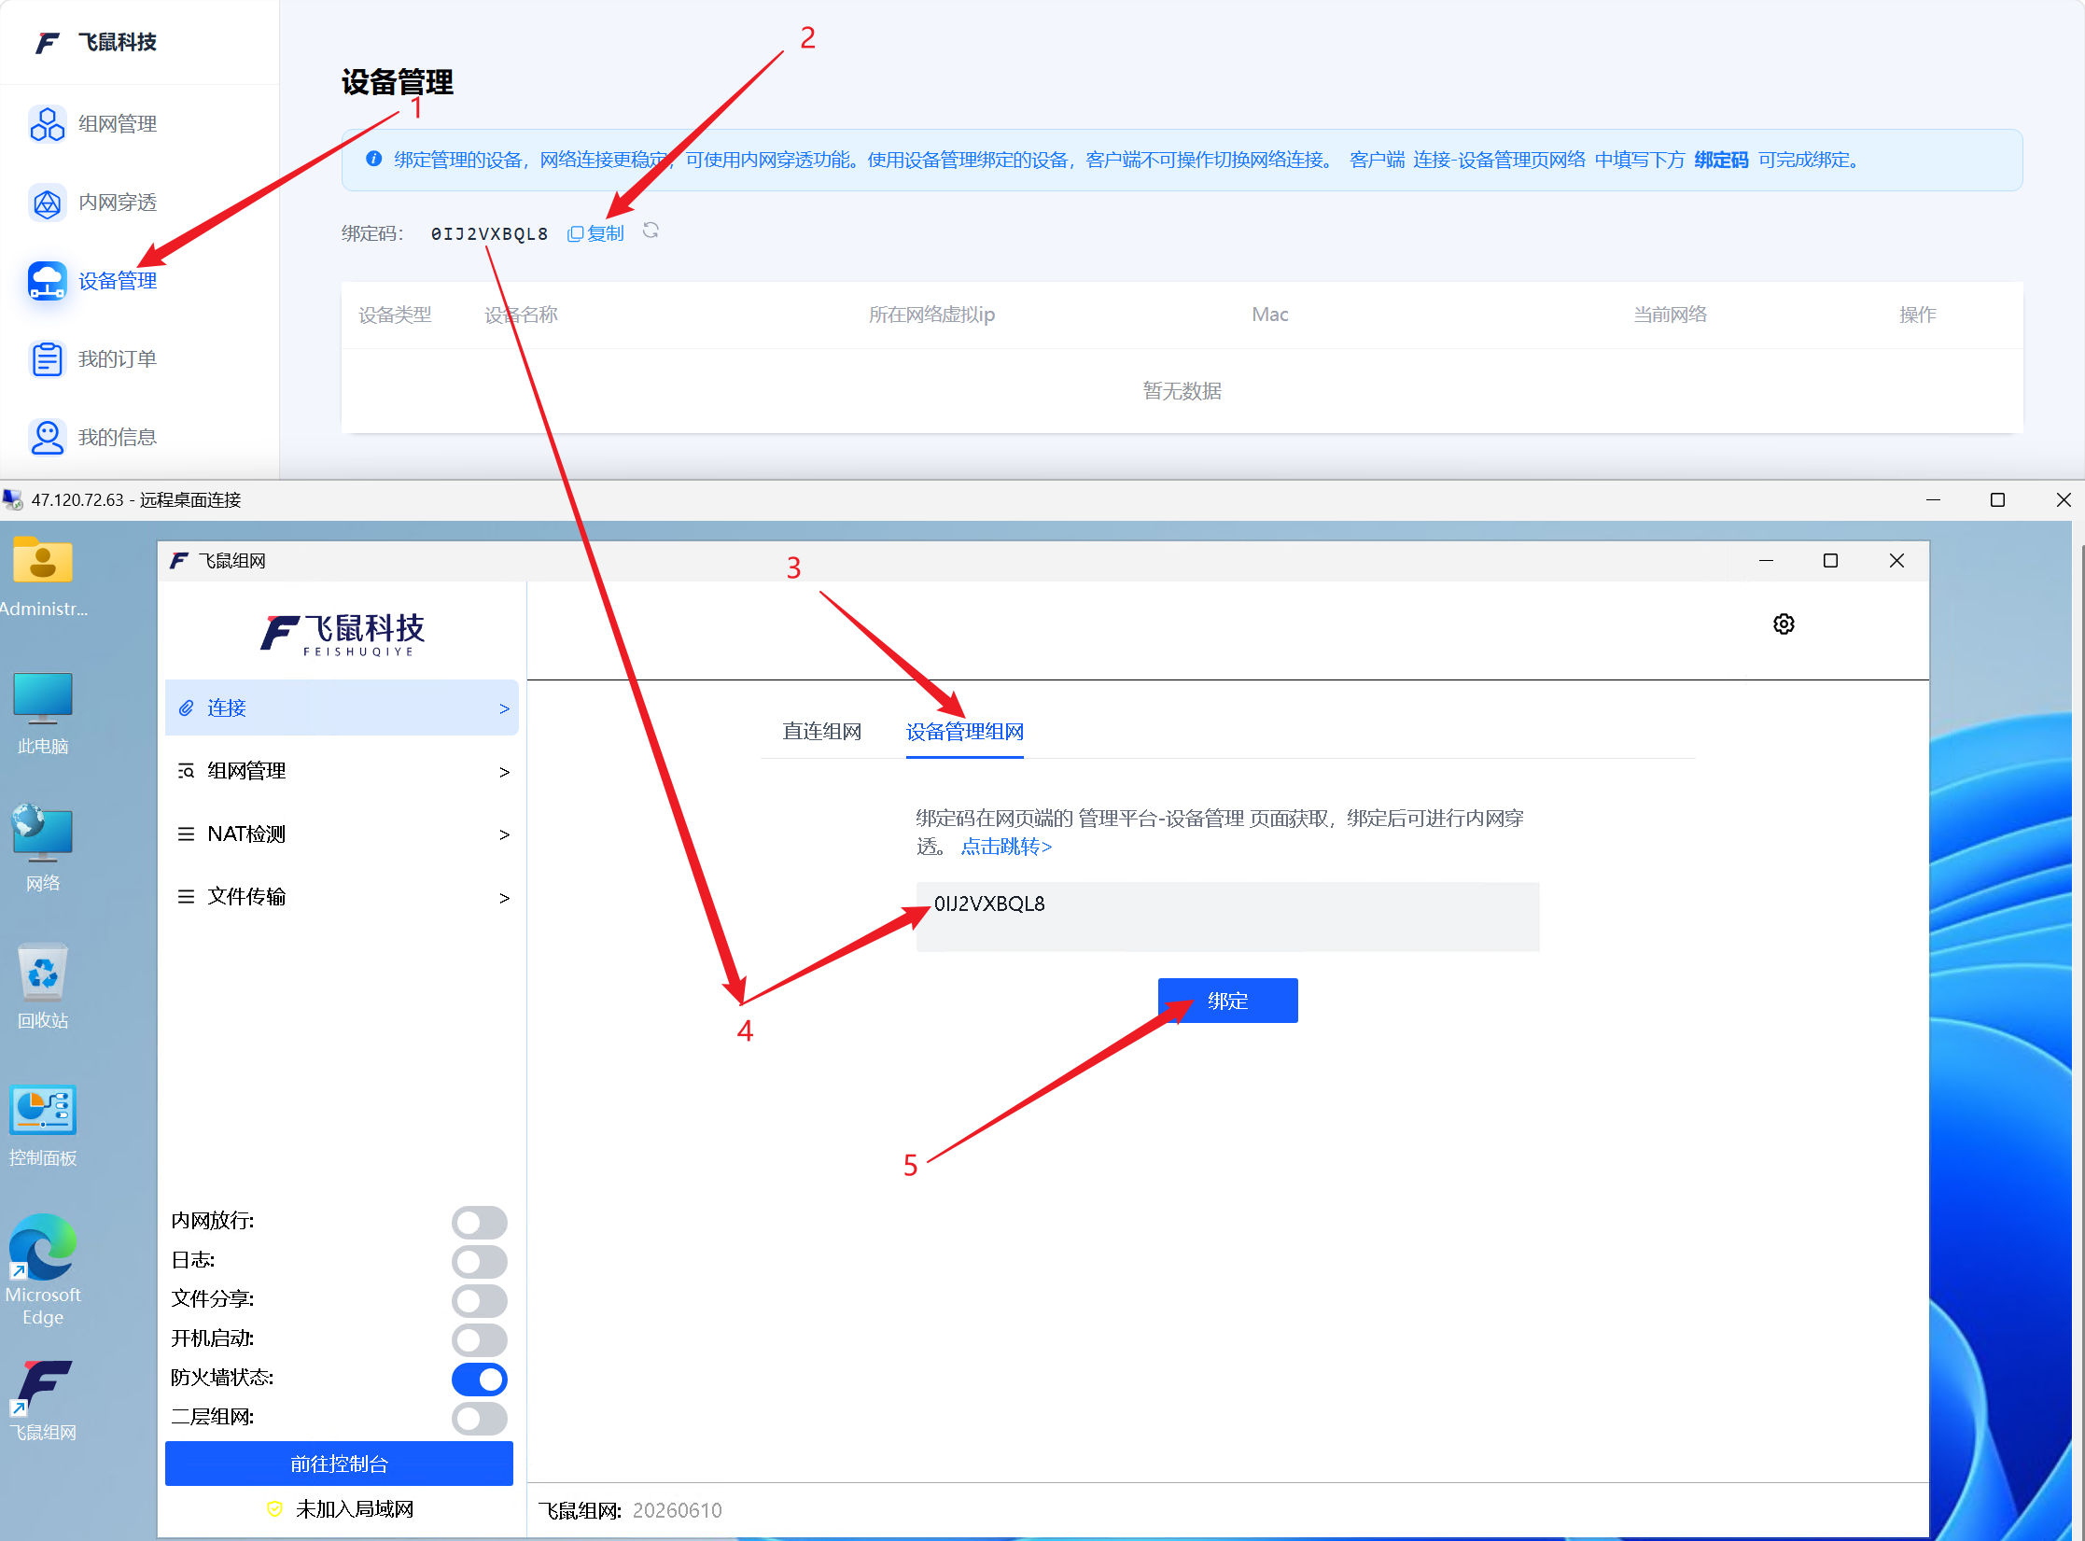This screenshot has width=2085, height=1541.
Task: Open the 回收站 desktop icon
Action: [x=43, y=987]
